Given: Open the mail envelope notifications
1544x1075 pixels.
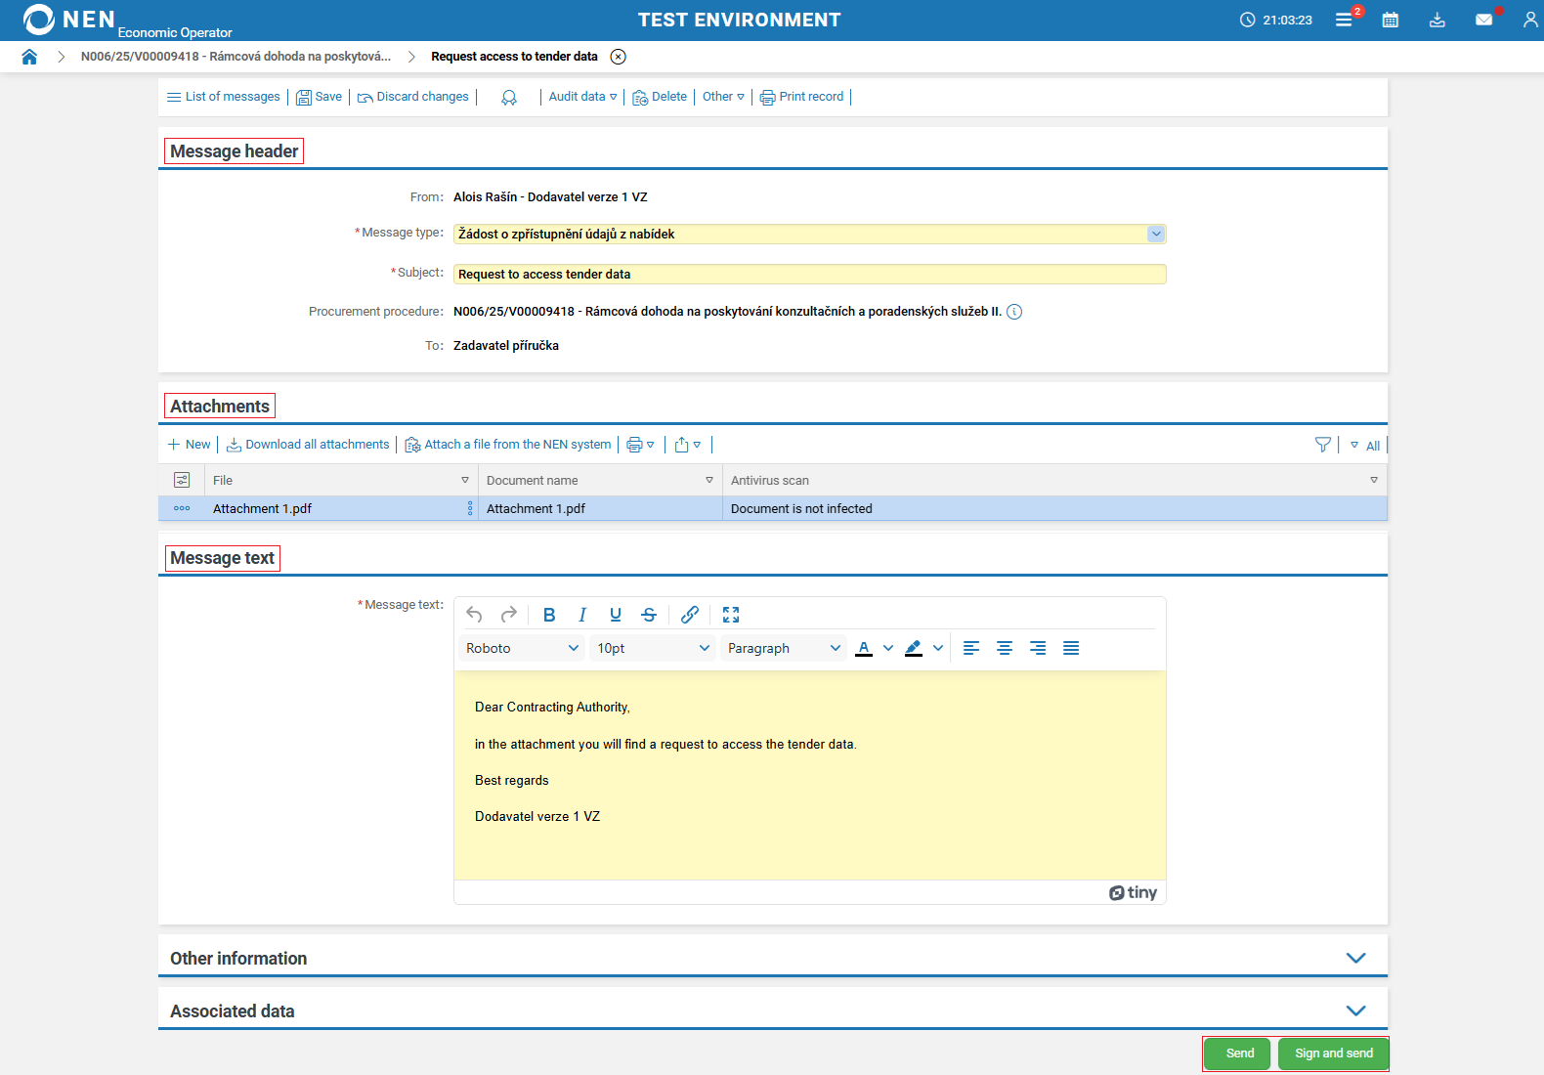Looking at the screenshot, I should 1483,20.
